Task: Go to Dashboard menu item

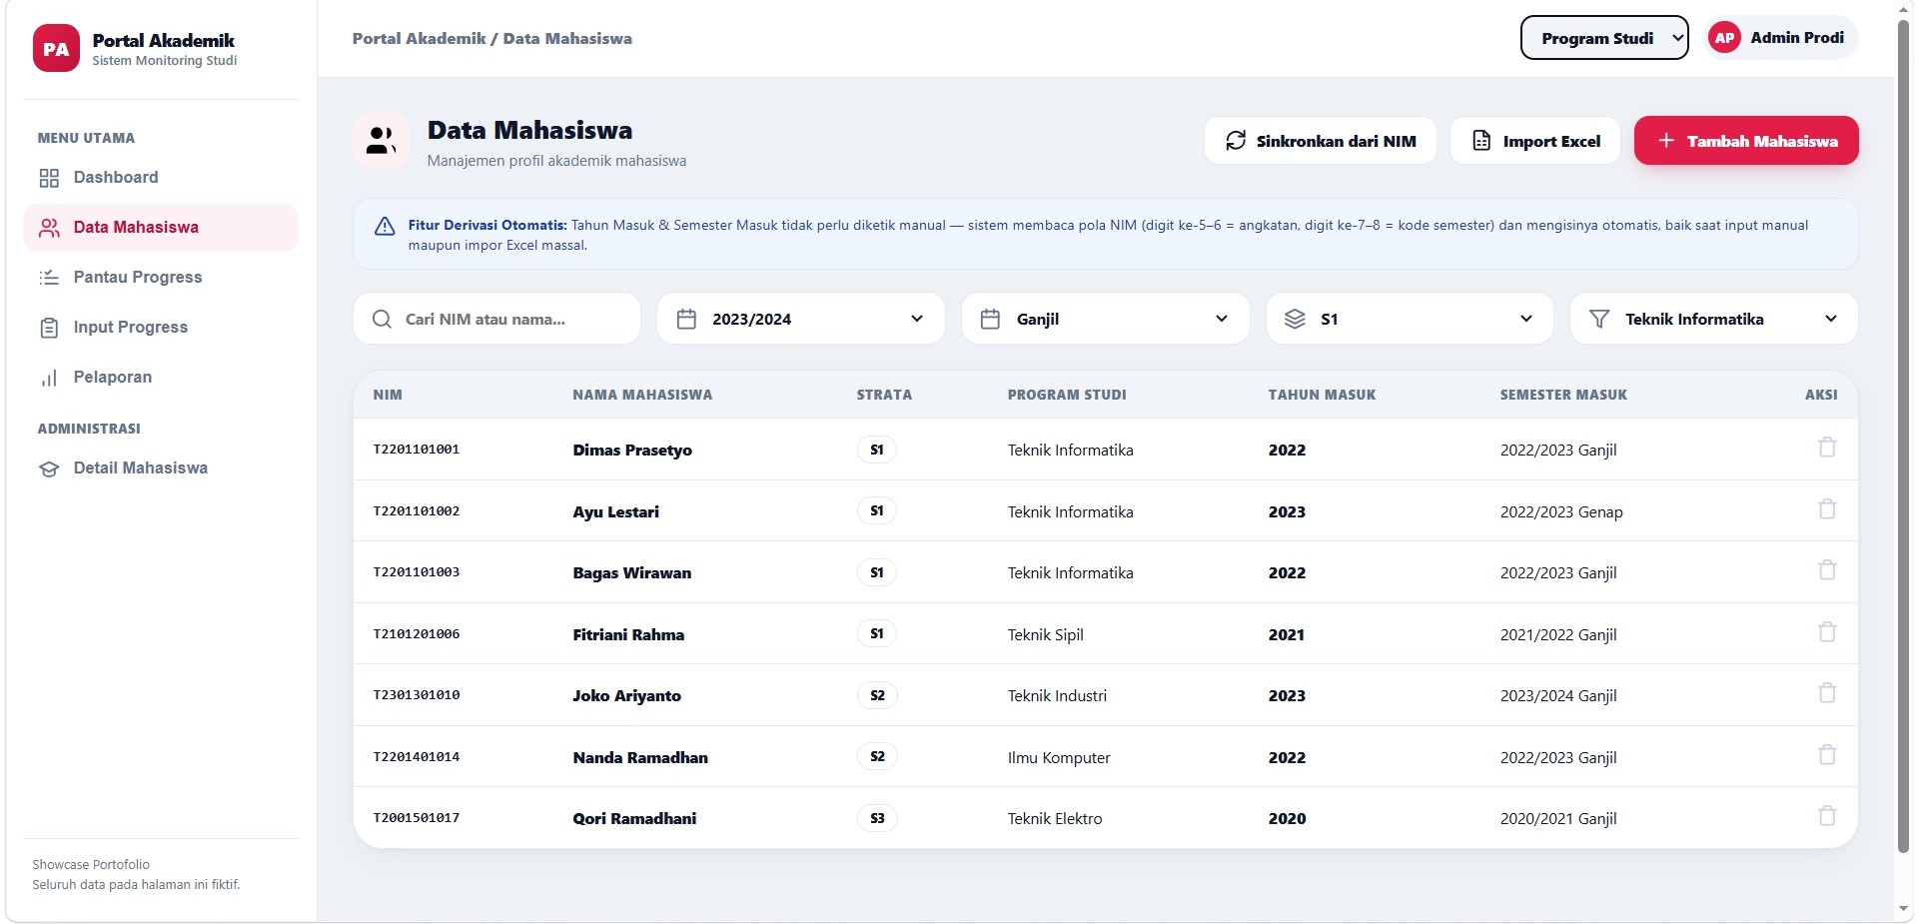Action: pos(161,178)
